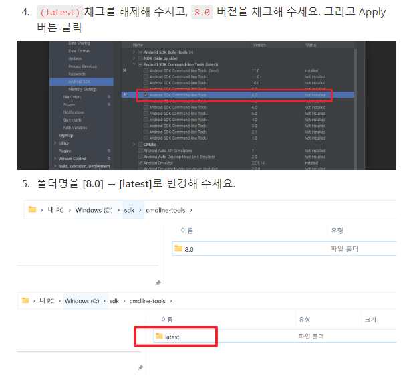Sort SDK table by Status header

pyautogui.click(x=311, y=45)
